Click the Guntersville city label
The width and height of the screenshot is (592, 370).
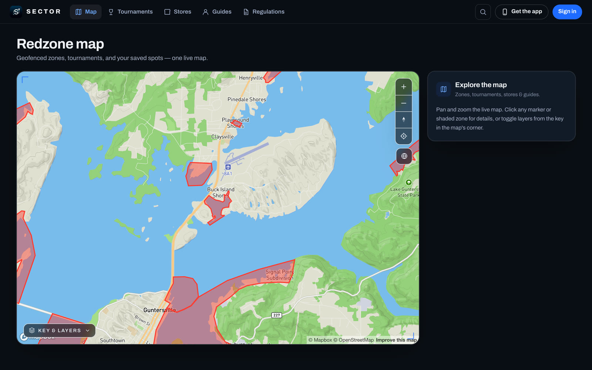159,310
